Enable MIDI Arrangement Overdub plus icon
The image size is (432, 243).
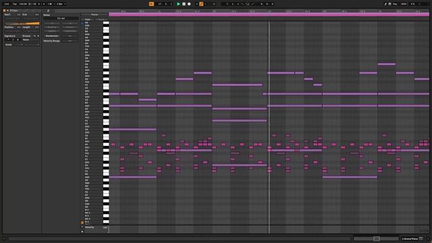point(196,4)
